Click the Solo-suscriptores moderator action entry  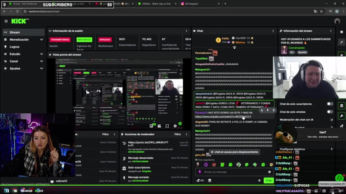155,169
